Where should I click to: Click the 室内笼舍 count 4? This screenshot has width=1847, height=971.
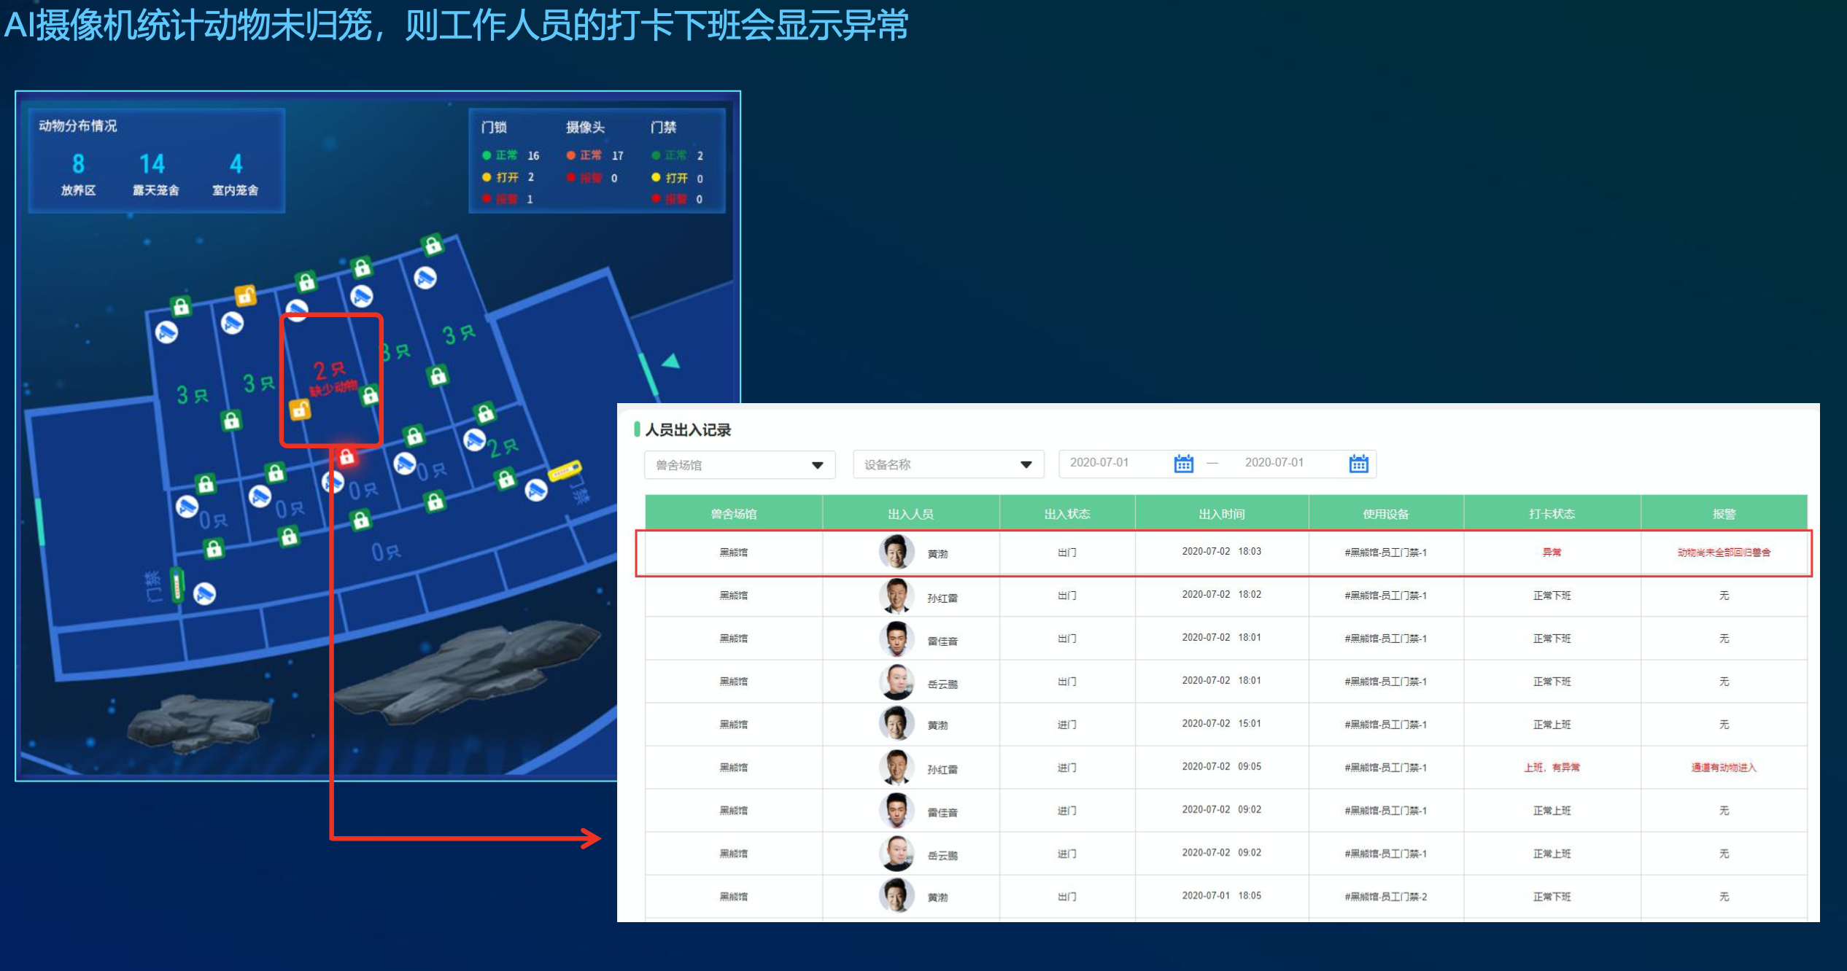coord(236,163)
